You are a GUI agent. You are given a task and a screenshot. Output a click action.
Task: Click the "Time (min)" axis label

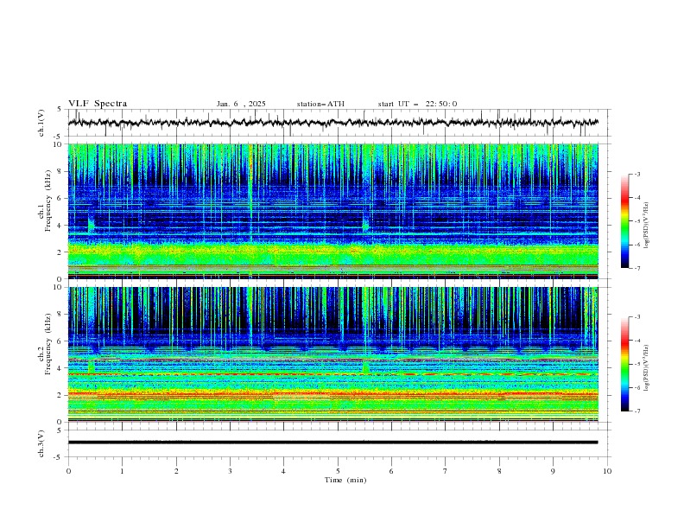tap(345, 480)
